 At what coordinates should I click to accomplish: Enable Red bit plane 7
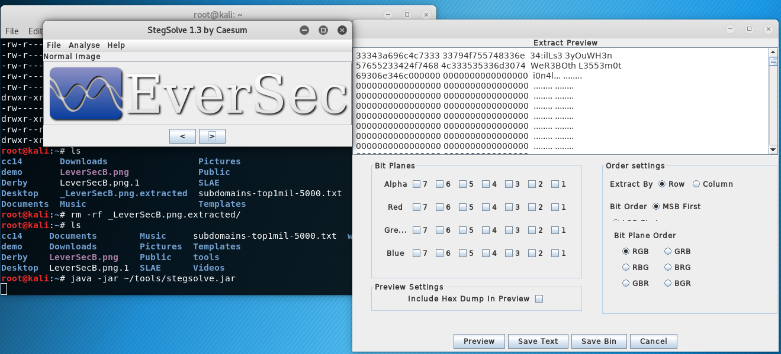tap(417, 207)
